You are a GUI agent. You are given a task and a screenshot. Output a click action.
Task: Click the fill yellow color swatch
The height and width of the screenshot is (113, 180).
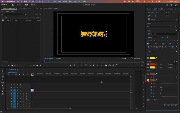152,58
